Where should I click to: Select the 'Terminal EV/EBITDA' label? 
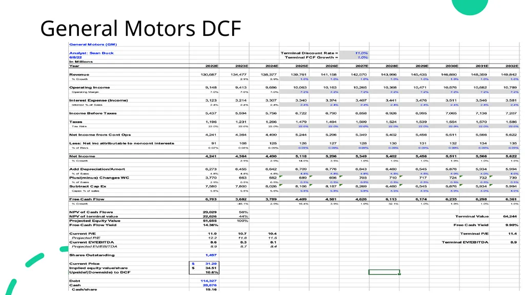click(465, 242)
